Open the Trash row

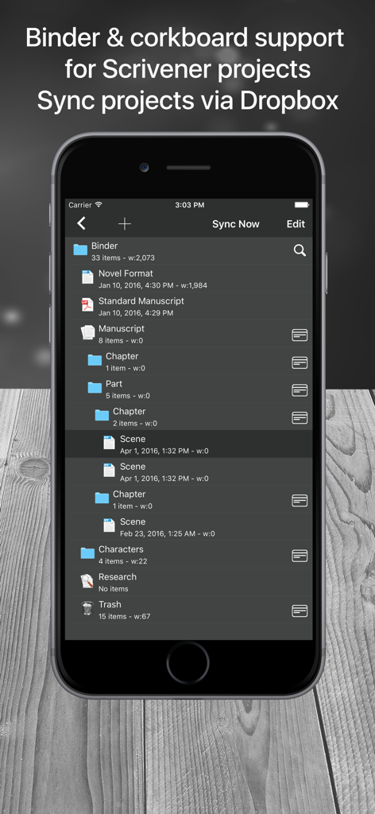(x=189, y=610)
